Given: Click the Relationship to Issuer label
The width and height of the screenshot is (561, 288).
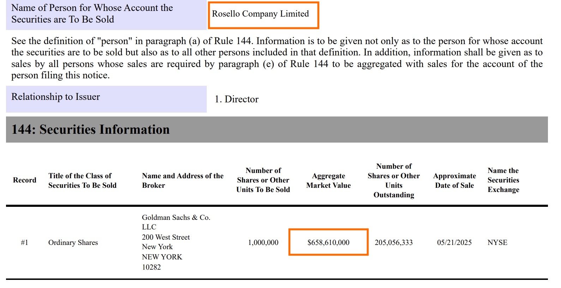Looking at the screenshot, I should (x=56, y=97).
